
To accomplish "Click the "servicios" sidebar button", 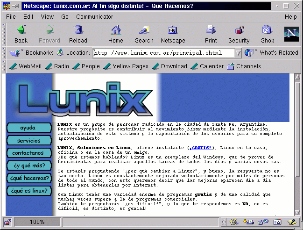I will point(29,141).
